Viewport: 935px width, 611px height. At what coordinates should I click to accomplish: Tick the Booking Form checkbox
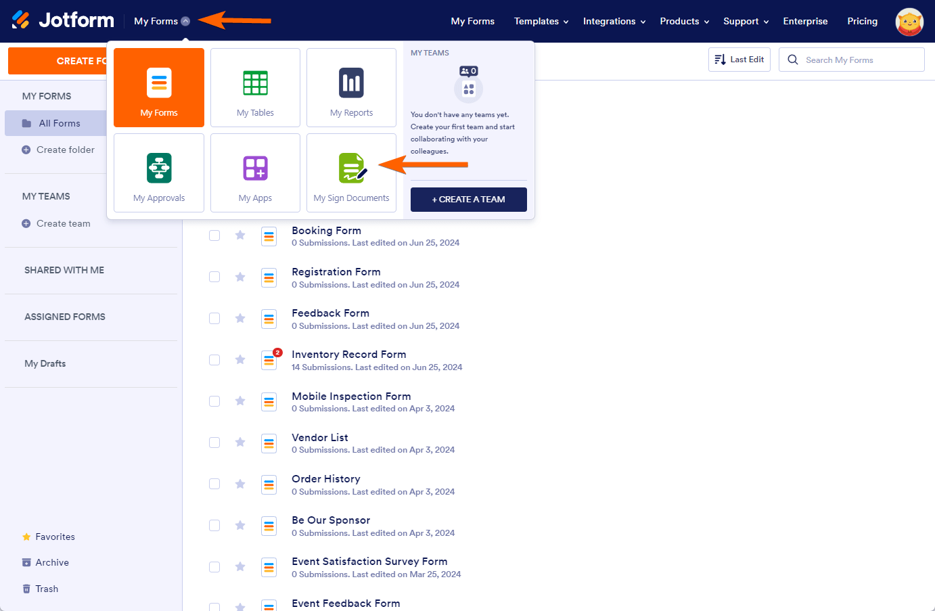[x=214, y=235]
